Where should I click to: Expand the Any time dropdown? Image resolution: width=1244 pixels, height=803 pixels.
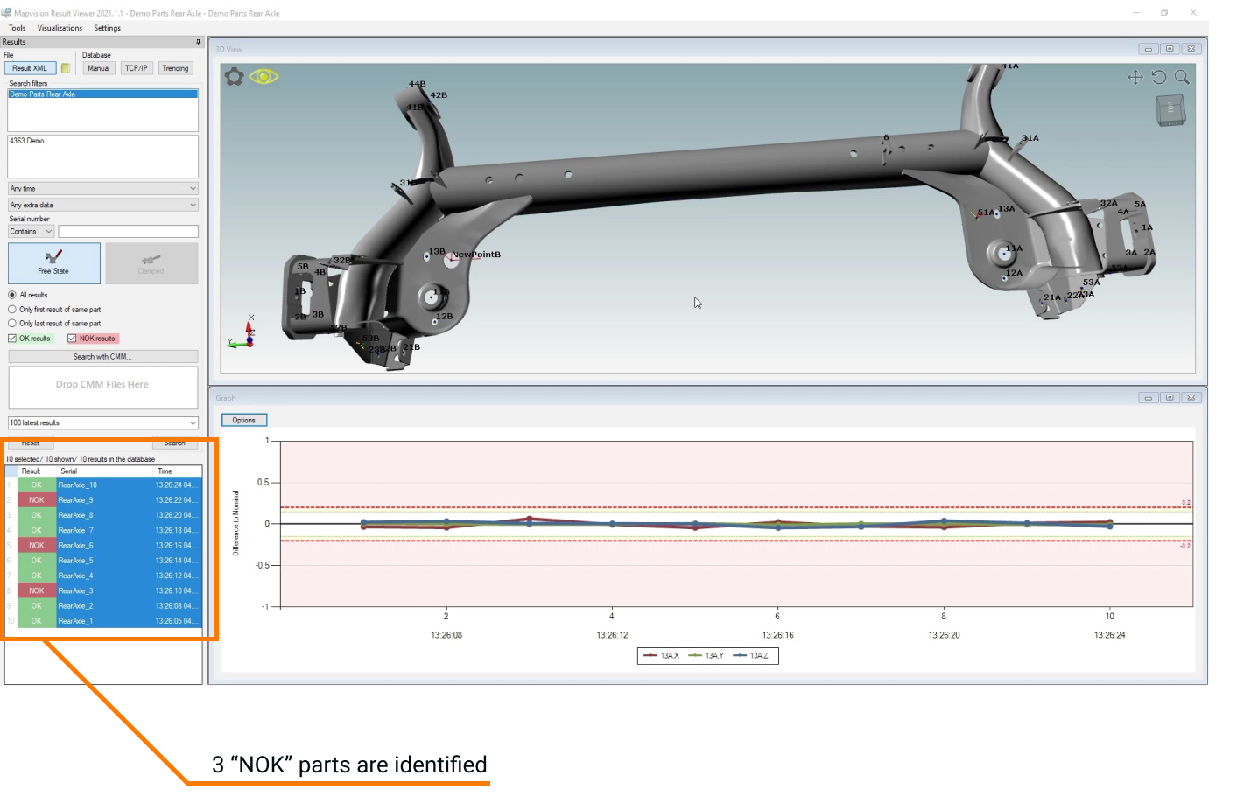pos(103,189)
